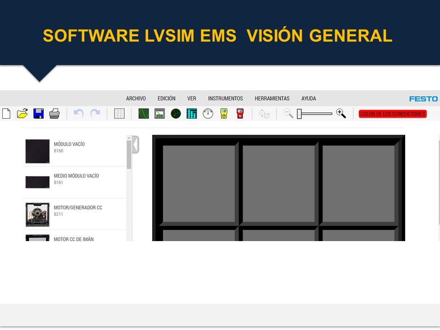Screen dimensions: 440x330
Task: Create a new file with the blank page icon
Action: click(6, 114)
